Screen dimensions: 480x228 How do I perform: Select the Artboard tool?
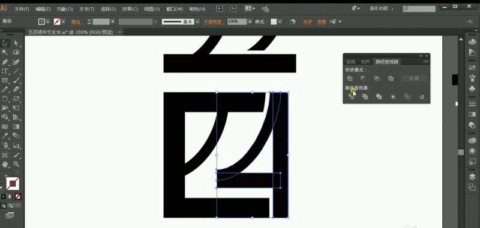5,155
